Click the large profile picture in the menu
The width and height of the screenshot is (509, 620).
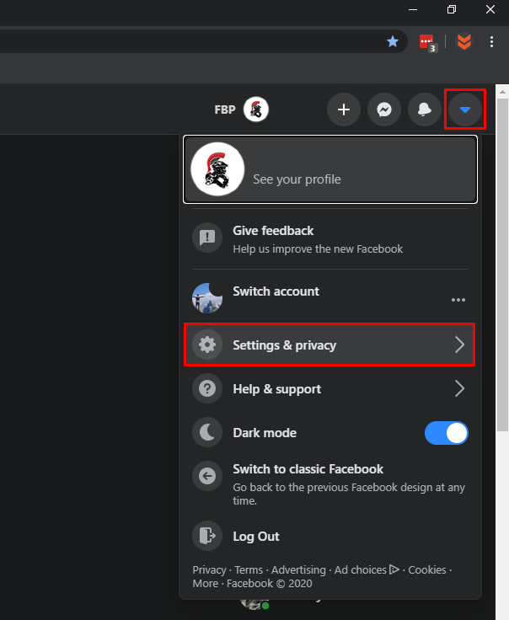217,169
